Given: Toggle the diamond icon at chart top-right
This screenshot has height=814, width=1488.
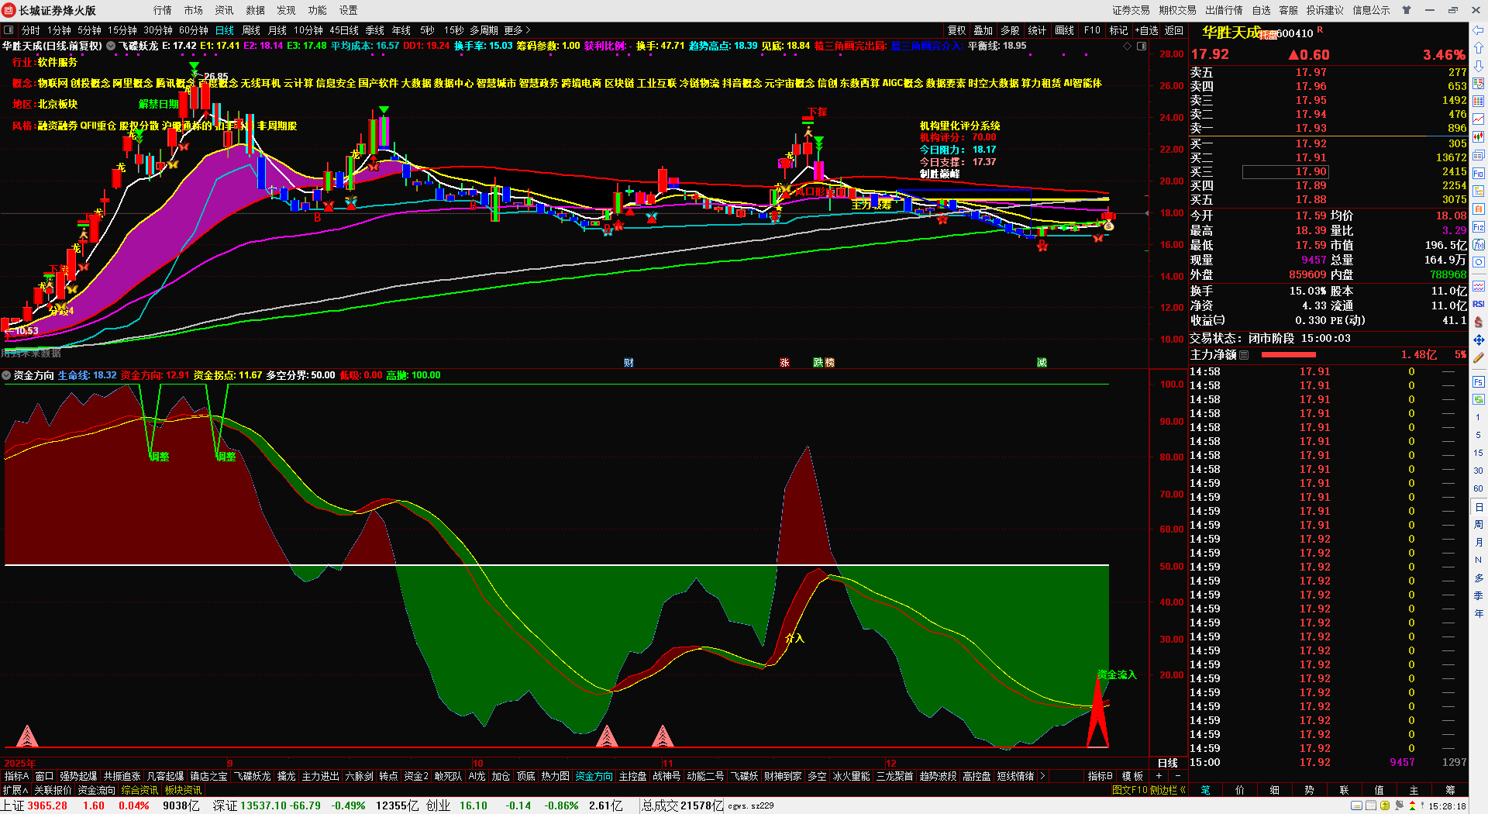Looking at the screenshot, I should (1128, 47).
